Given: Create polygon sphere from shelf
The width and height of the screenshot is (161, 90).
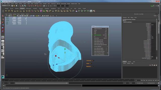Looking at the screenshot, I should (x=6, y=11).
